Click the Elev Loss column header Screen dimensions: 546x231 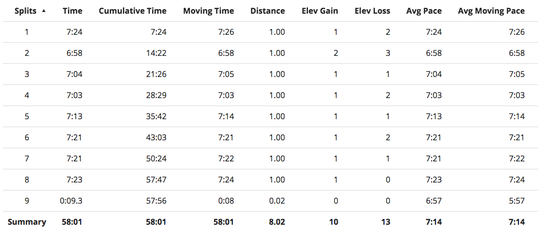[x=373, y=11]
